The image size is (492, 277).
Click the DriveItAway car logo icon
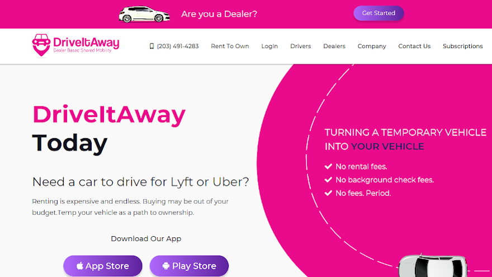coord(41,45)
